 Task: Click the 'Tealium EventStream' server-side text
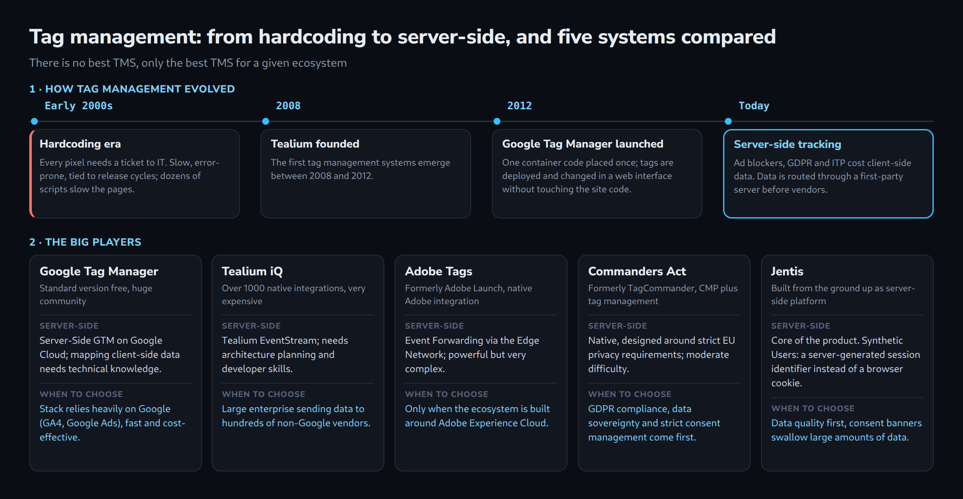(x=285, y=354)
